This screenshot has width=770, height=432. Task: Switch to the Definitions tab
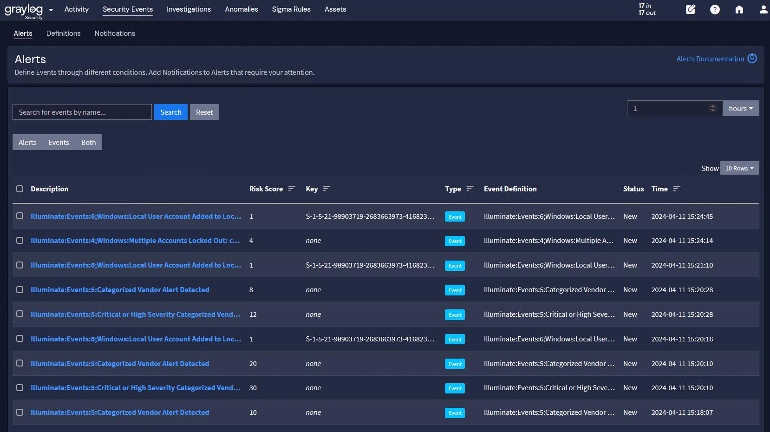click(63, 33)
